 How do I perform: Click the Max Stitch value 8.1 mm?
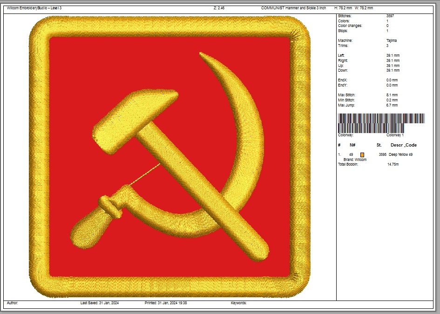(x=392, y=95)
